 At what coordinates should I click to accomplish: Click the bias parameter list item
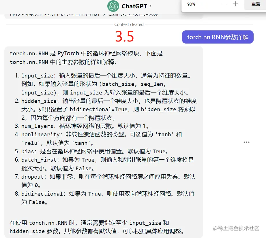92,151
